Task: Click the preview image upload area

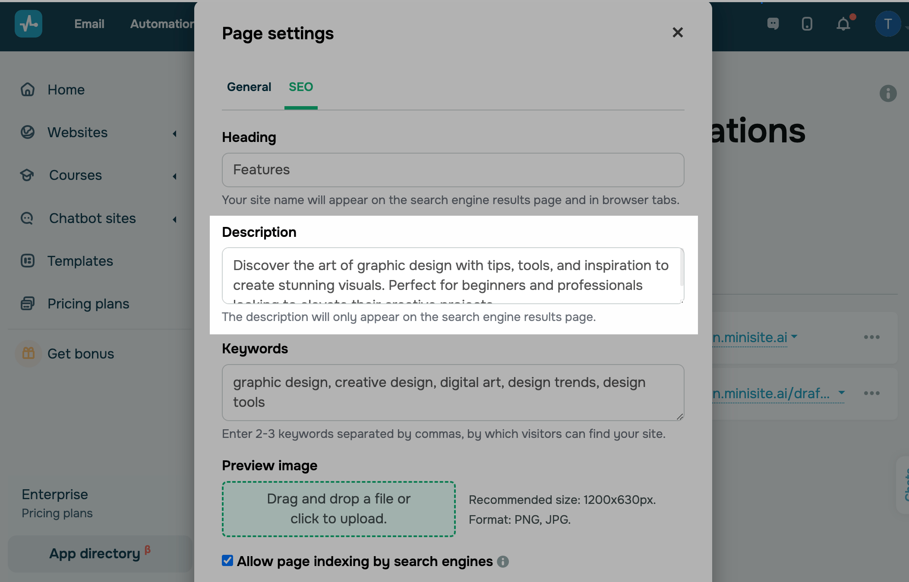Action: coord(339,509)
